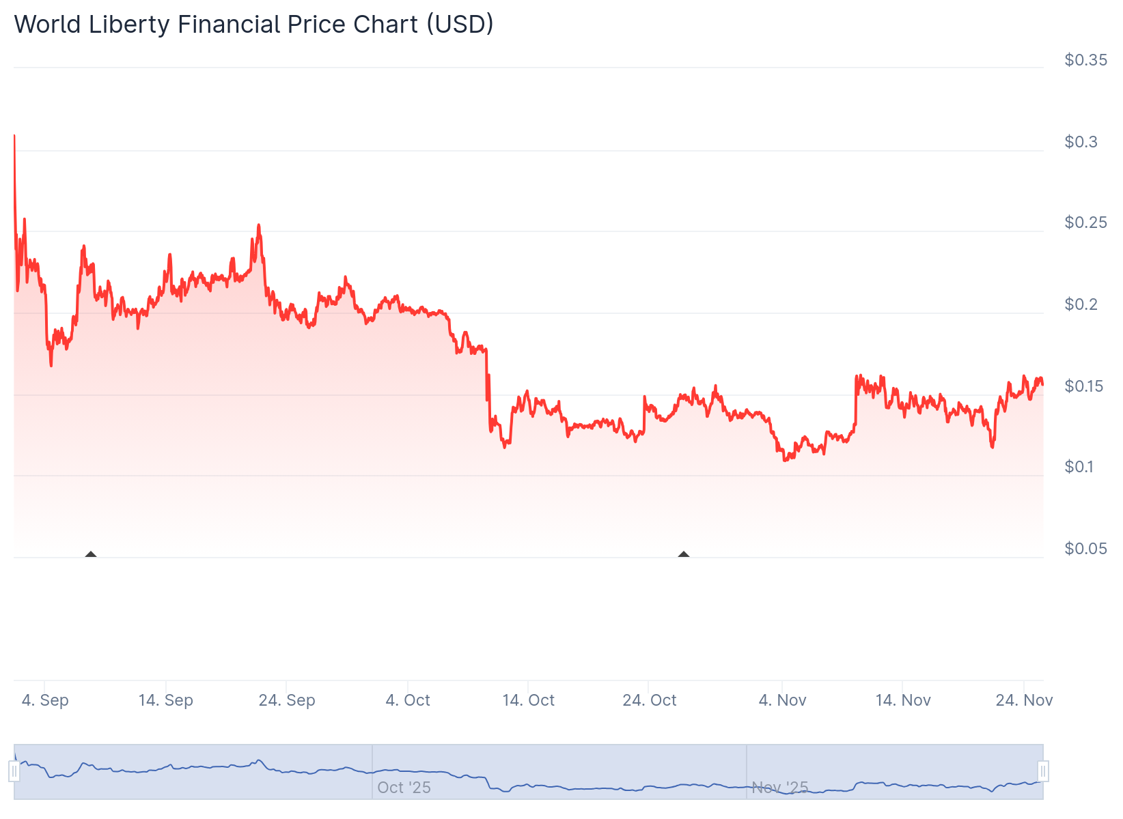Click the "24. Nov" date label

click(1024, 700)
